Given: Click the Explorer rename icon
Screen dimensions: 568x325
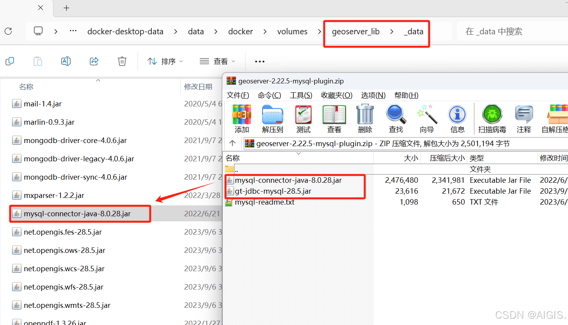Looking at the screenshot, I should (x=66, y=61).
